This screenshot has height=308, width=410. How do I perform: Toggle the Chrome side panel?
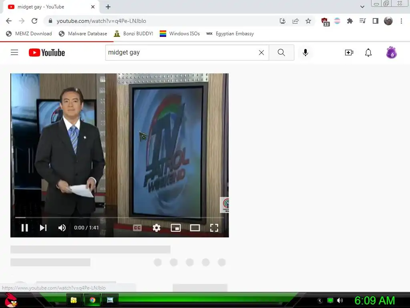(376, 21)
